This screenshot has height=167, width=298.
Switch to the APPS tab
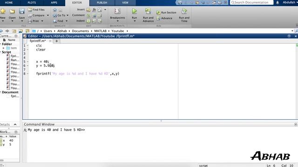pos(54,3)
